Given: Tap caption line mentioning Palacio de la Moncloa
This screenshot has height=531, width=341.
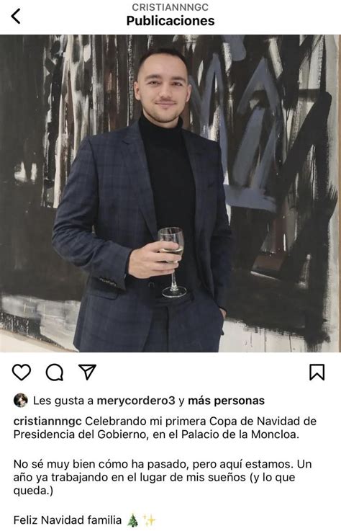Looking at the screenshot, I should pos(156,434).
